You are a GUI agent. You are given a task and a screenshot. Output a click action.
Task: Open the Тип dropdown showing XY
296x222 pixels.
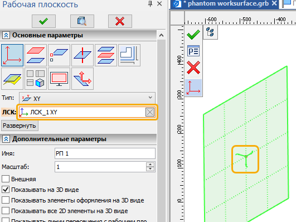point(87,98)
